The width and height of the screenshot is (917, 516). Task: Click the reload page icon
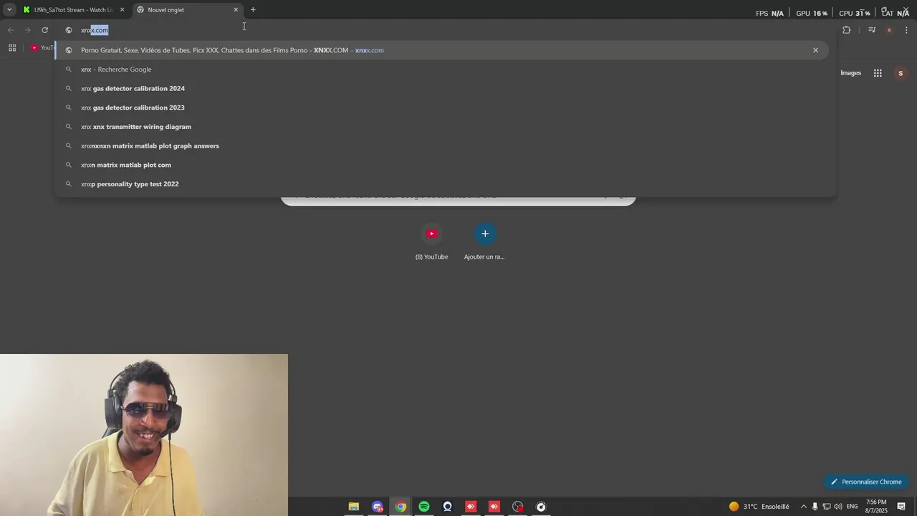[x=44, y=30]
